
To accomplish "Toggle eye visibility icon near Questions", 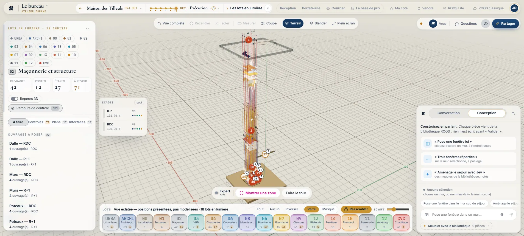I will pos(486,24).
